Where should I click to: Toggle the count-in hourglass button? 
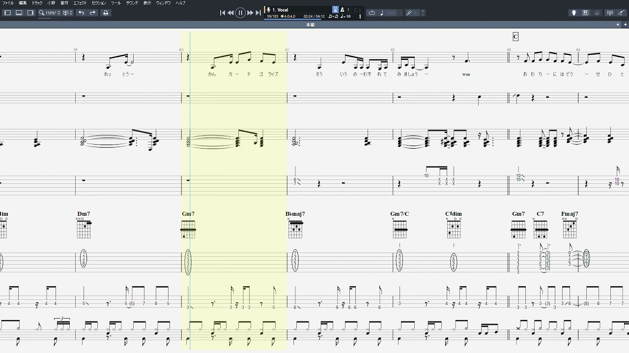coord(336,9)
